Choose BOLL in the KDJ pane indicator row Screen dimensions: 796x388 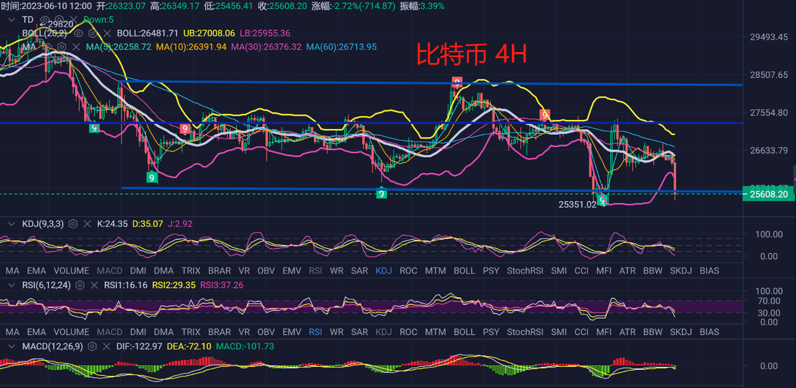464,271
